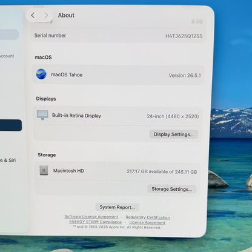The image size is (252, 252).
Task: Select the highlighted dark sidebar item
Action: click(10, 125)
